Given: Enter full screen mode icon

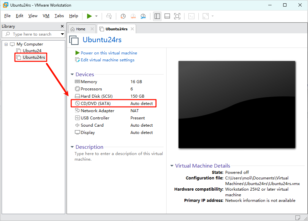Looking at the screenshot, I should [177, 16].
